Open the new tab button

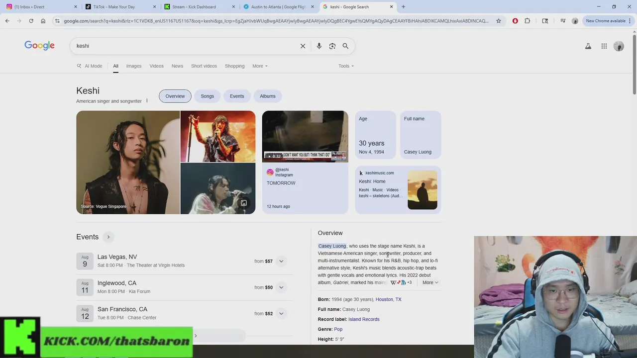click(403, 7)
